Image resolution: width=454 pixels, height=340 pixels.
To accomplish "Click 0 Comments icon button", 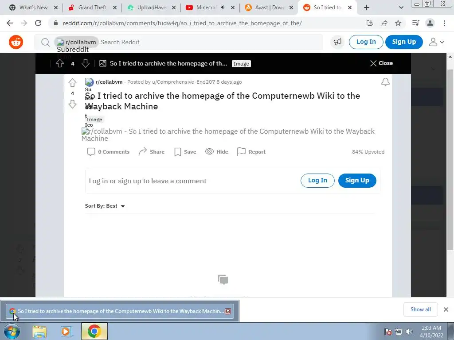I will (108, 152).
